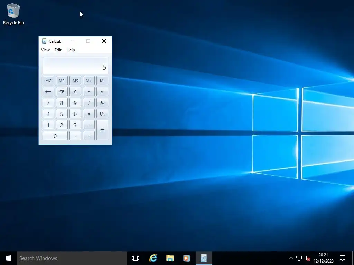Click the digit 3 key

point(75,125)
